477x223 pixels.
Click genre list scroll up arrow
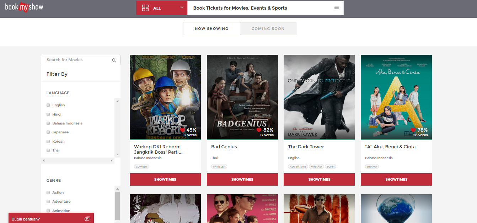118,189
